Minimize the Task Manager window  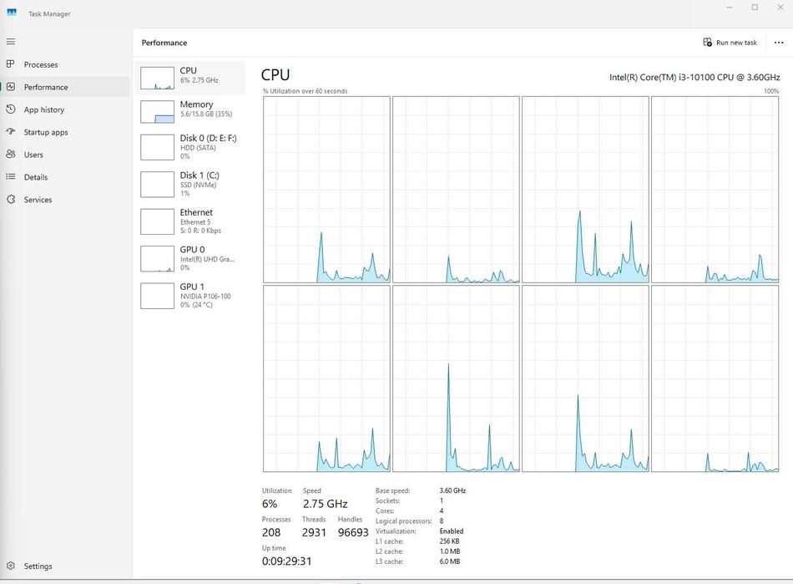(x=730, y=8)
